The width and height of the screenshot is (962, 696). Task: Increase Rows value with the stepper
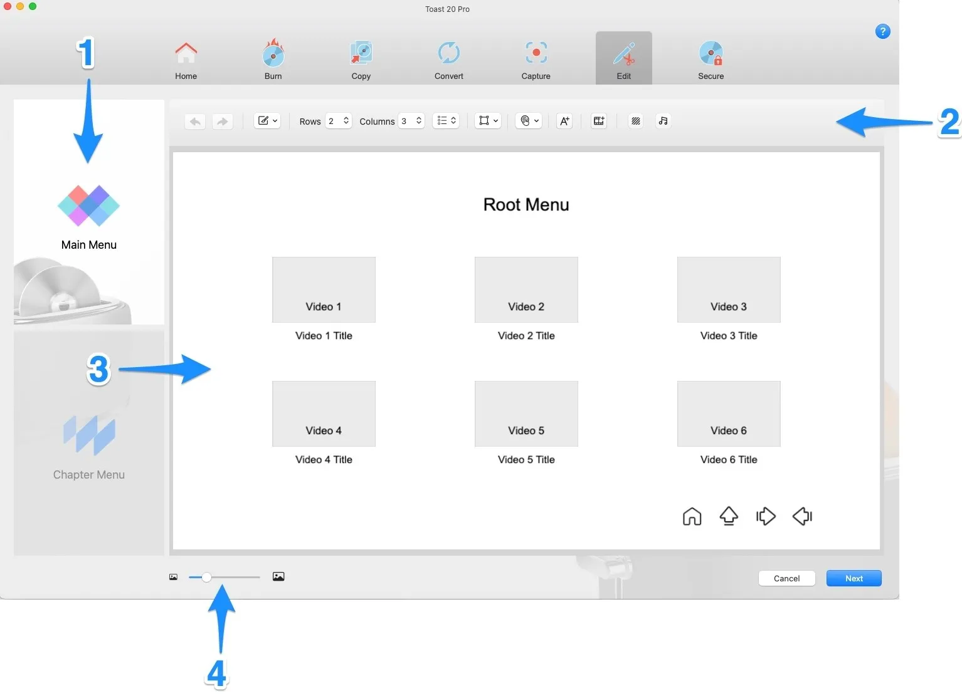pyautogui.click(x=346, y=118)
